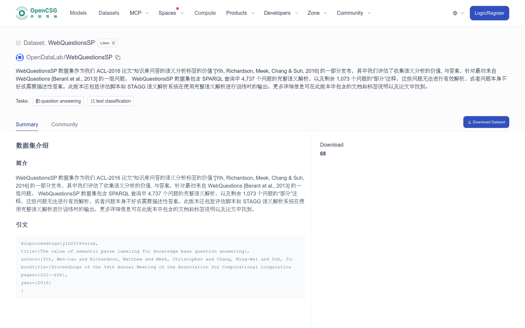
Task: Expand the Zone menu chevron
Action: [x=325, y=13]
